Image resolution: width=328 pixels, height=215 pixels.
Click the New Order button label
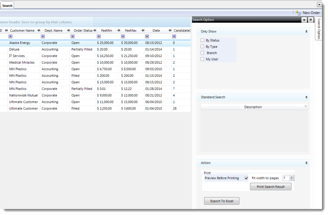[x=311, y=13]
